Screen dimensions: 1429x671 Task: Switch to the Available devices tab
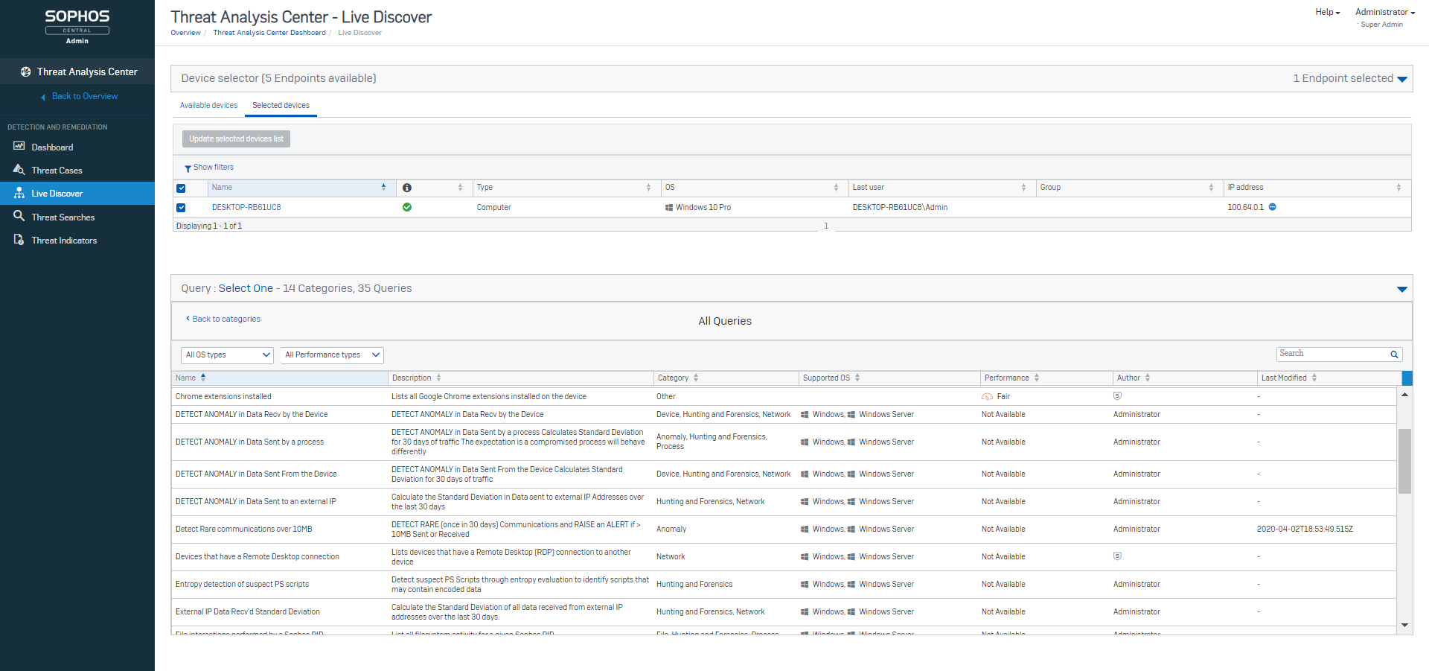point(208,105)
